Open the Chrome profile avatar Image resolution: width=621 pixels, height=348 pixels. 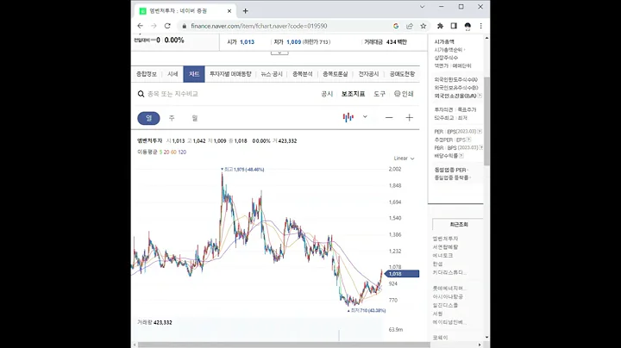pos(467,26)
